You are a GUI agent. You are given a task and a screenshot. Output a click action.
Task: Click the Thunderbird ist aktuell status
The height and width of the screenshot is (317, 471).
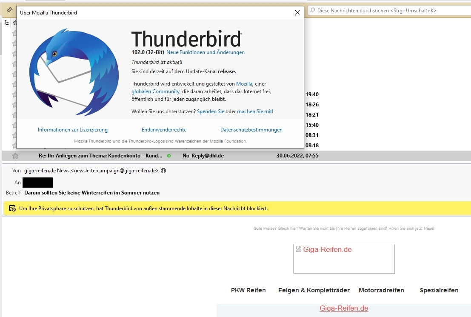[x=157, y=62]
